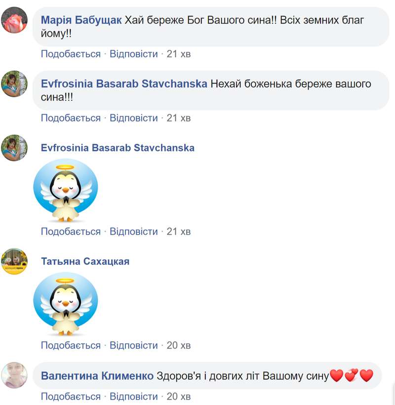Viewport: 395px width, 405px height.
Task: Reply to Валентина Клименко's comment
Action: [x=134, y=397]
